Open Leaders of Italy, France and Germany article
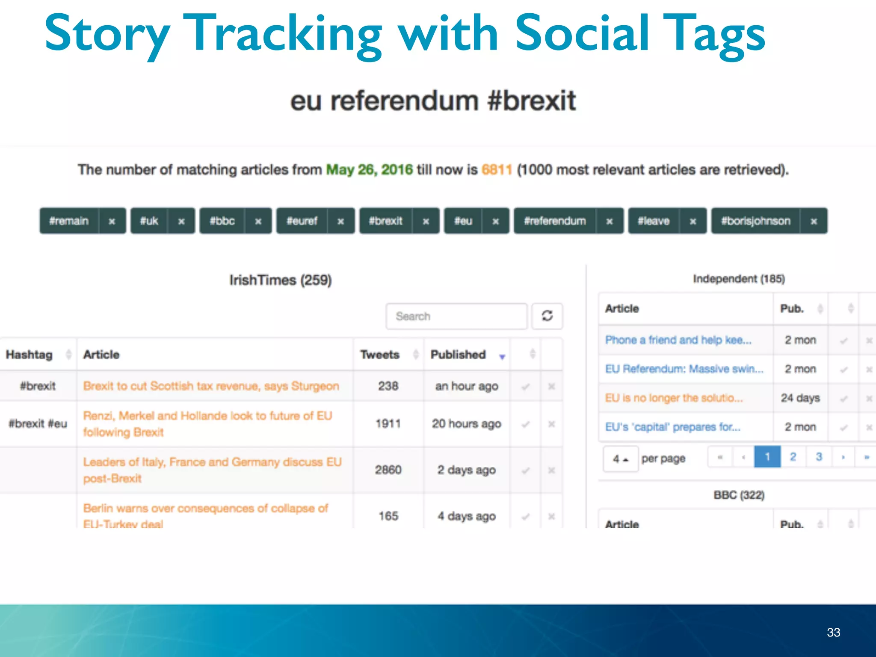 [x=213, y=470]
